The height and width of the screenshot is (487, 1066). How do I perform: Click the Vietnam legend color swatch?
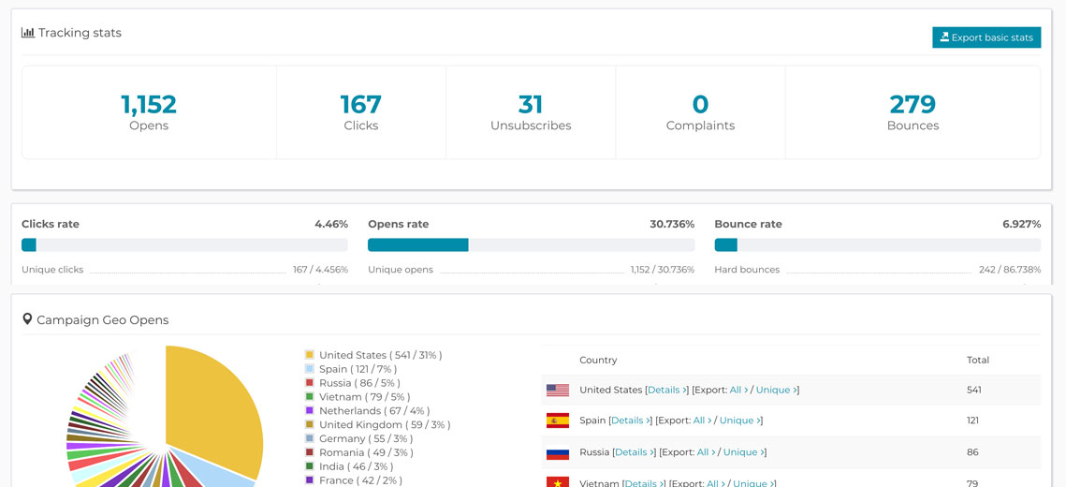coord(310,396)
